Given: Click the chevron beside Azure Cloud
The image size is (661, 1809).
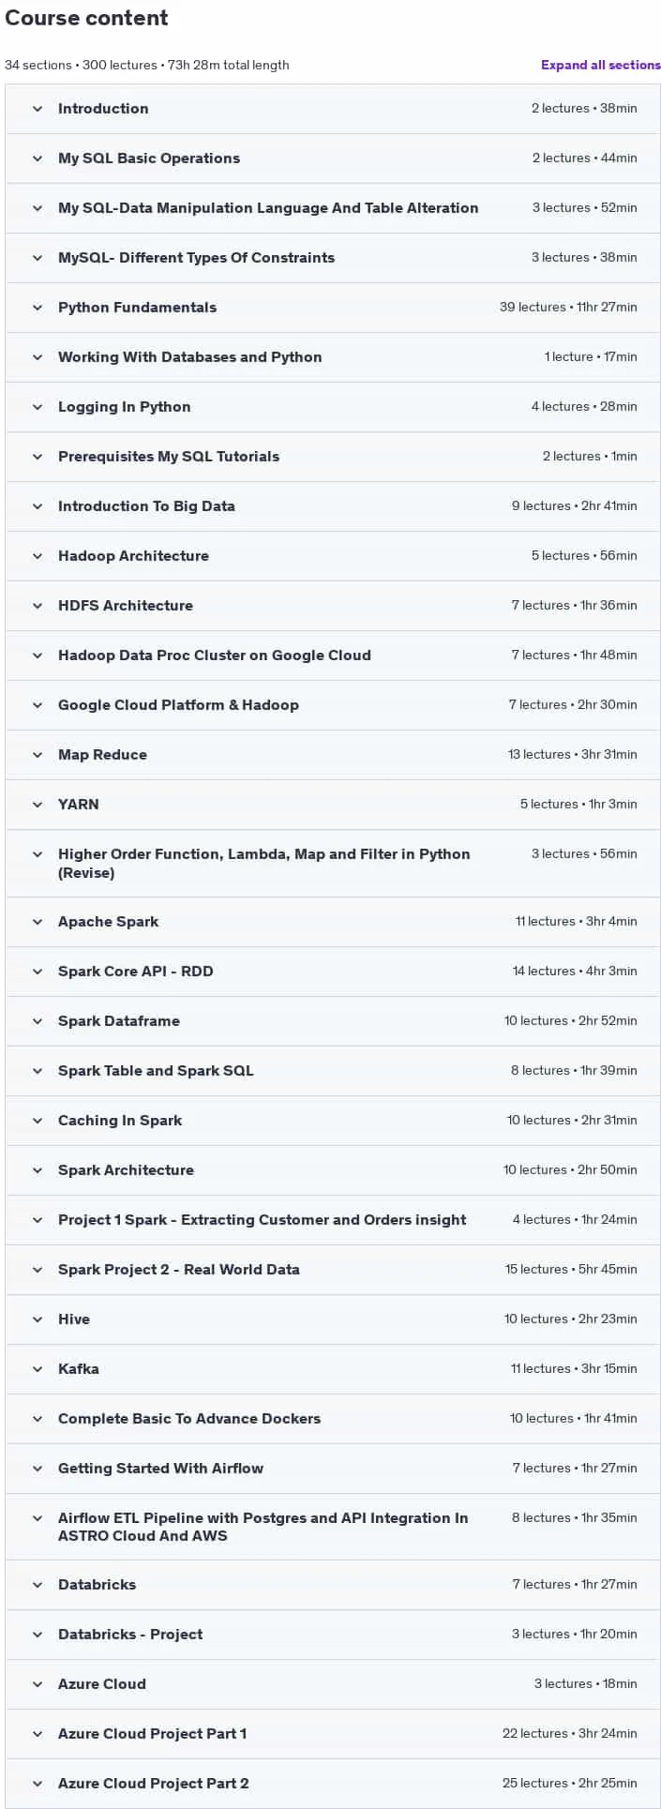Looking at the screenshot, I should [38, 1684].
